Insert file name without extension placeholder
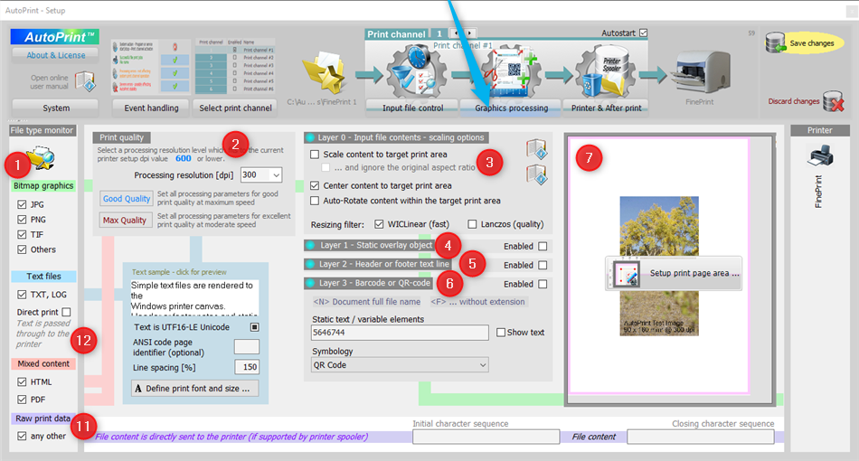Image resolution: width=859 pixels, height=461 pixels. click(477, 302)
